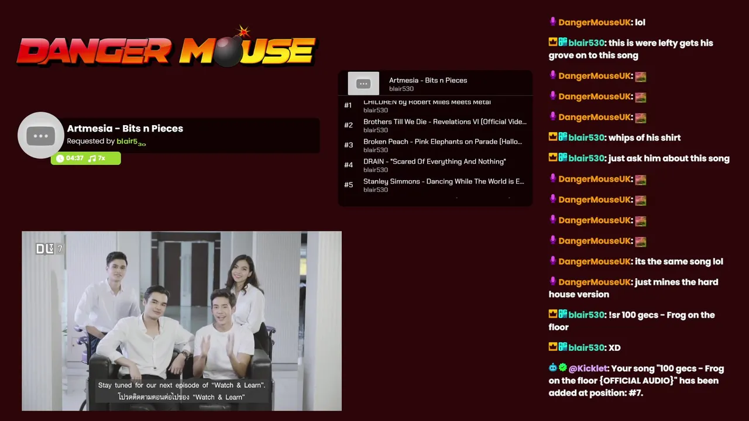The width and height of the screenshot is (749, 421).
Task: Click the Kicklet 'added at position: #7' message
Action: coord(637,381)
